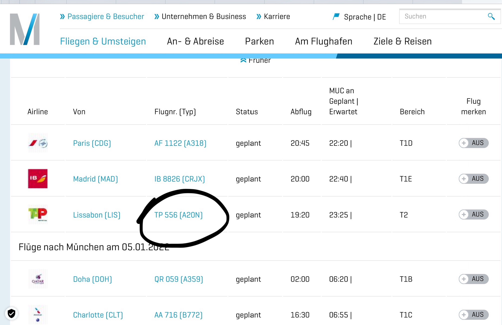
Task: Open the Sprache DE language selector
Action: pos(360,17)
